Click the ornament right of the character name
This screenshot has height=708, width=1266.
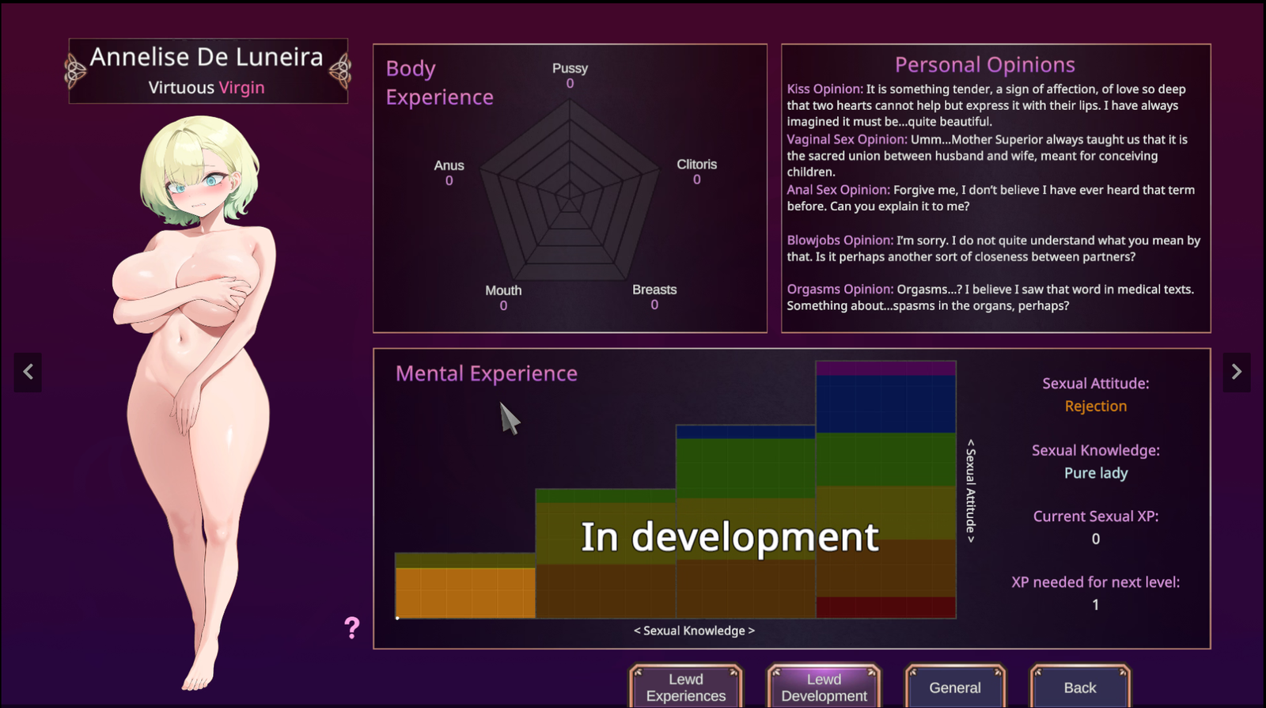340,71
